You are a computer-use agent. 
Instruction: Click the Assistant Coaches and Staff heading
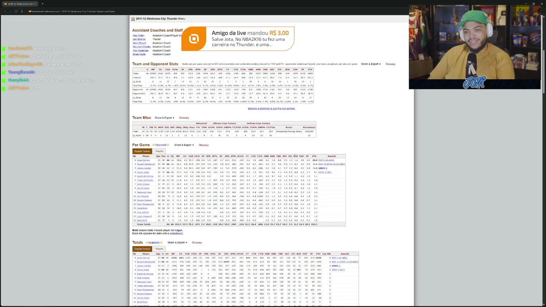(x=157, y=30)
